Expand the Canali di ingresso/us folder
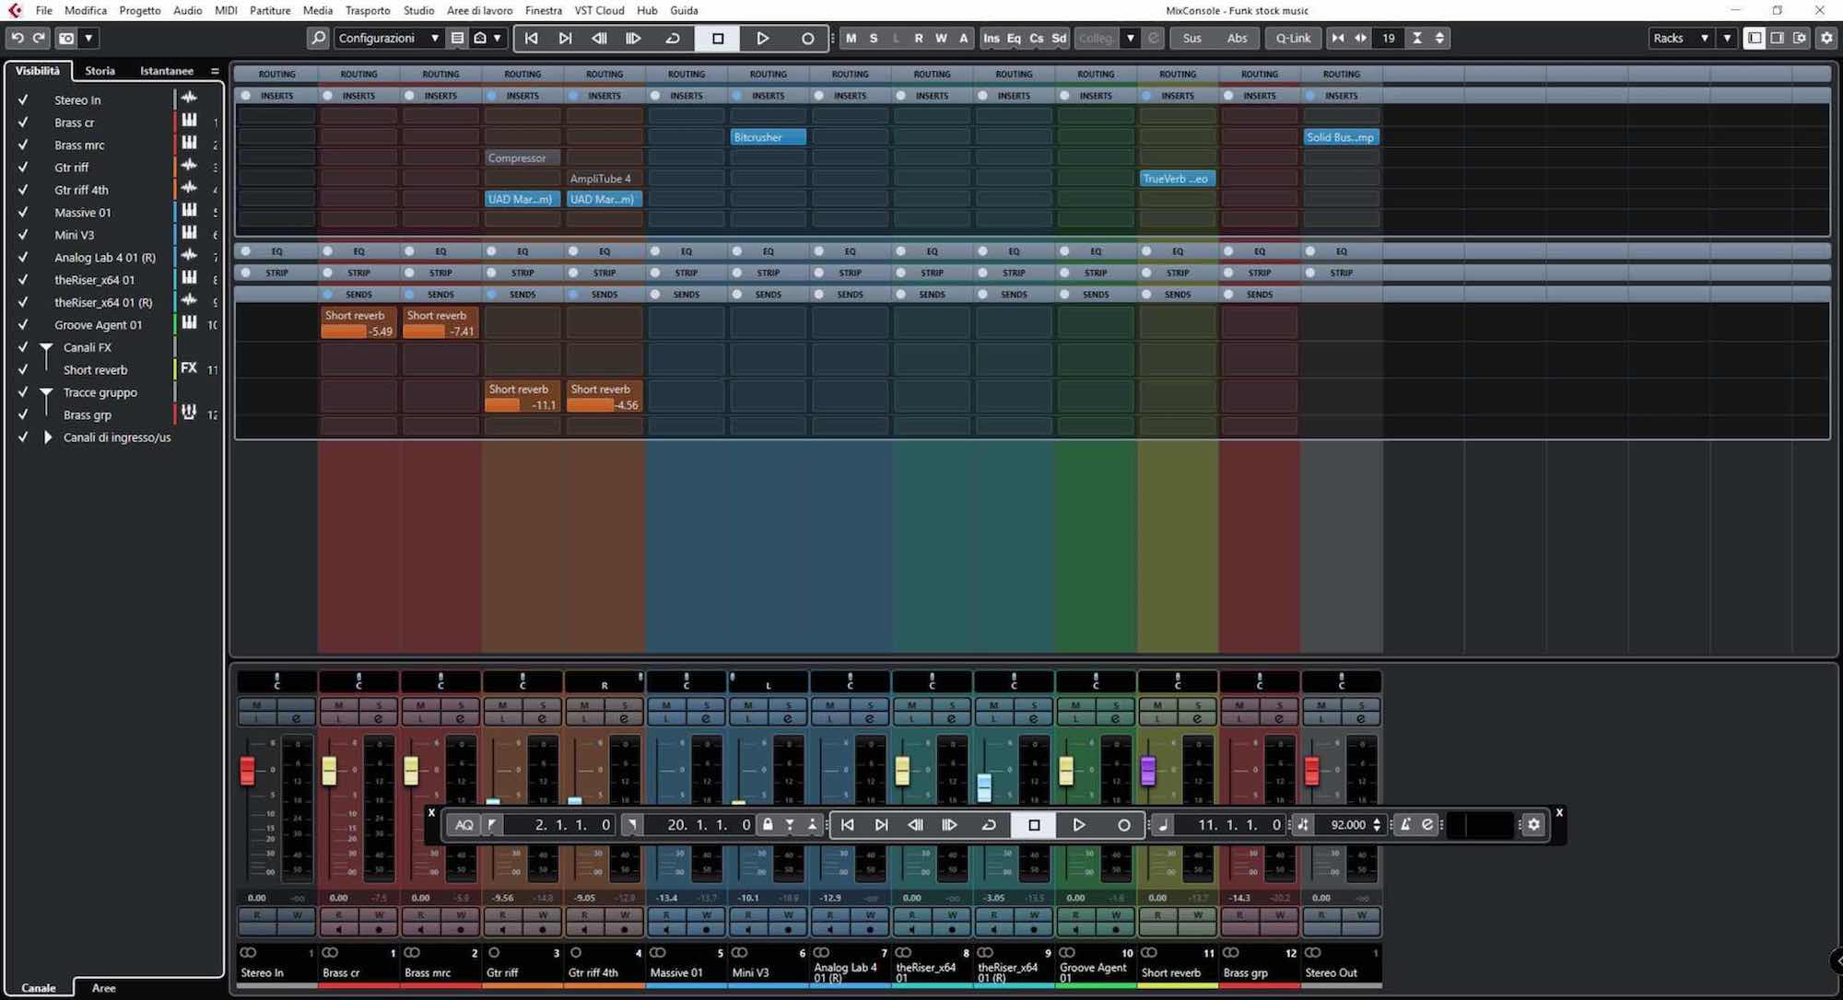The image size is (1843, 1000). click(x=48, y=437)
